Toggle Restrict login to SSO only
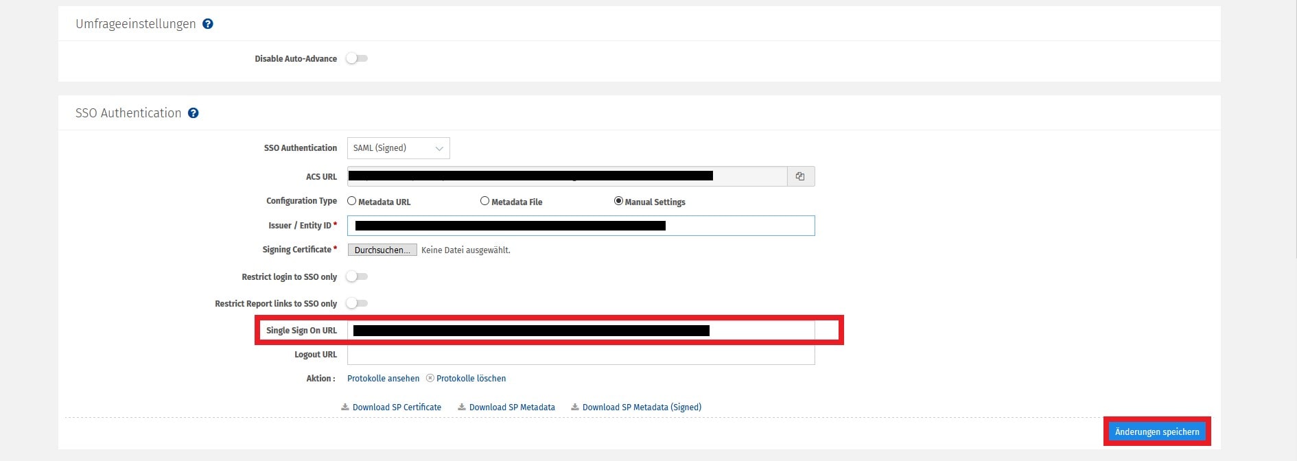 point(357,276)
